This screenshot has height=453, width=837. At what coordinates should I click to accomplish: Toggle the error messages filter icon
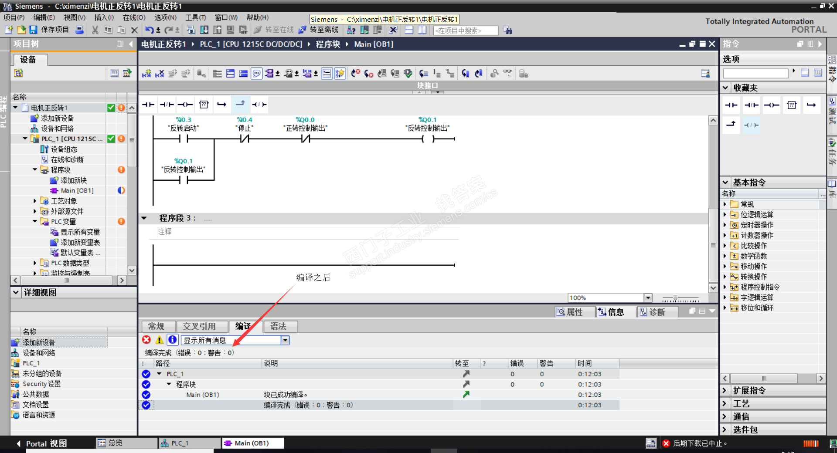pyautogui.click(x=146, y=340)
